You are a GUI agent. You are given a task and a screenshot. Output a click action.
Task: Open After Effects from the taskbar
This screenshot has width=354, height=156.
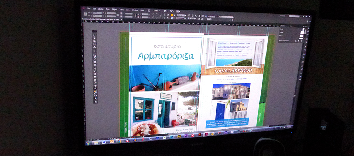[x=226, y=133]
